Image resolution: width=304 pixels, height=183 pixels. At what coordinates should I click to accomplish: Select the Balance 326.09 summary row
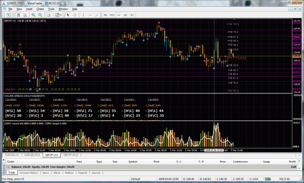[152, 167]
